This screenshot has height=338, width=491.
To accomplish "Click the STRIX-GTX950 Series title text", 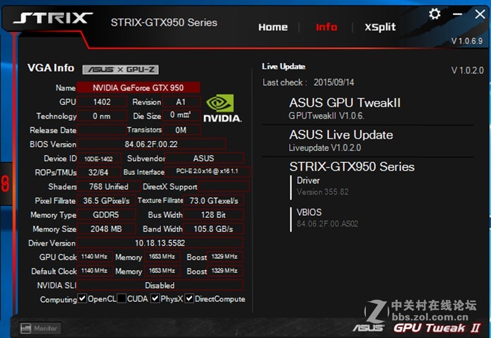I will tap(164, 23).
